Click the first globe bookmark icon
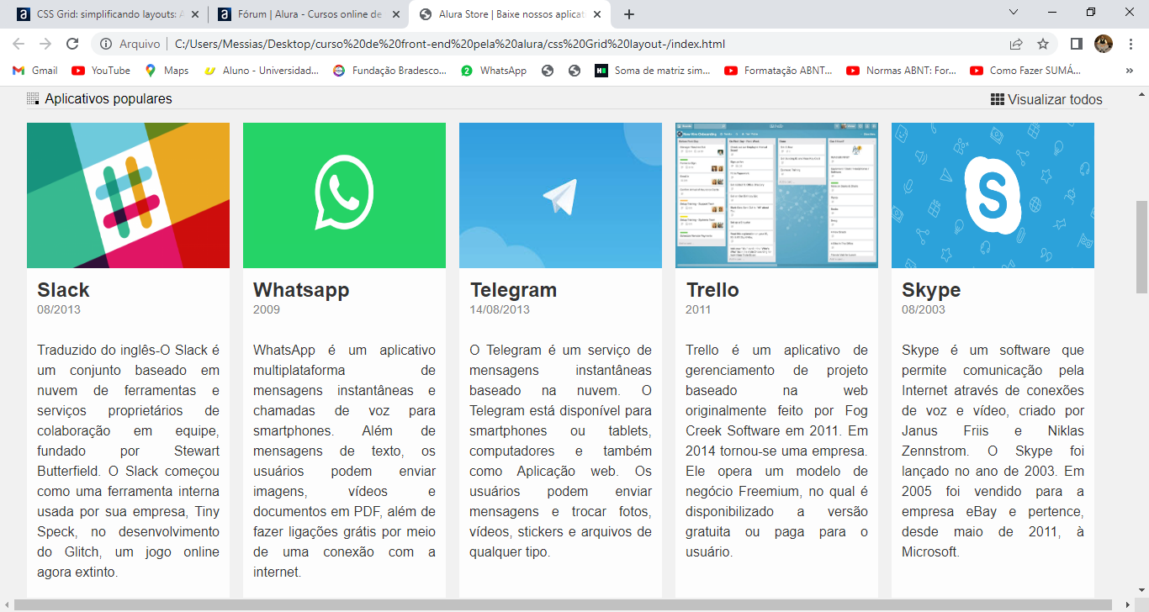This screenshot has height=612, width=1149. coord(548,71)
